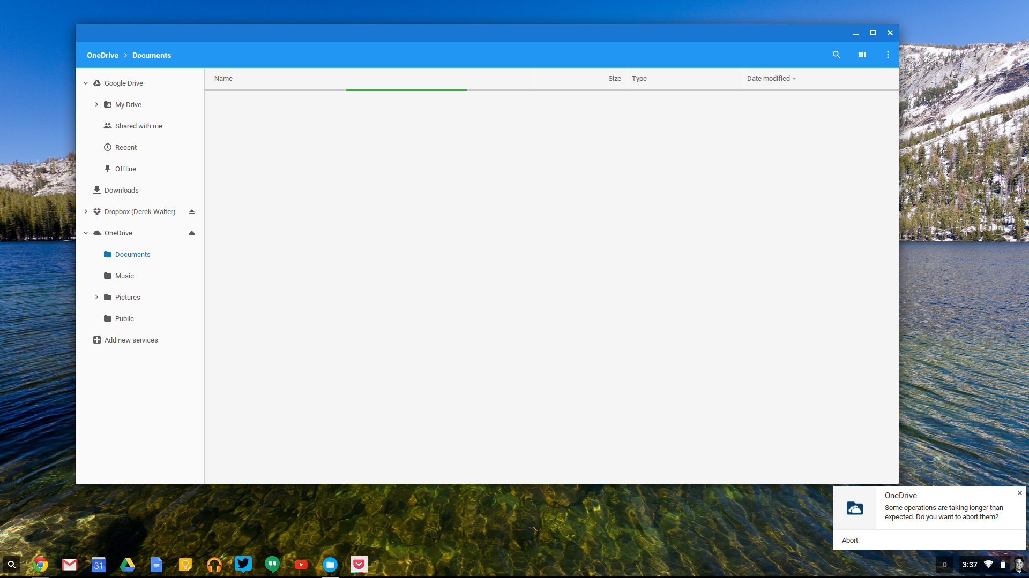Select the Music folder in OneDrive
1029x578 pixels.
click(x=124, y=275)
